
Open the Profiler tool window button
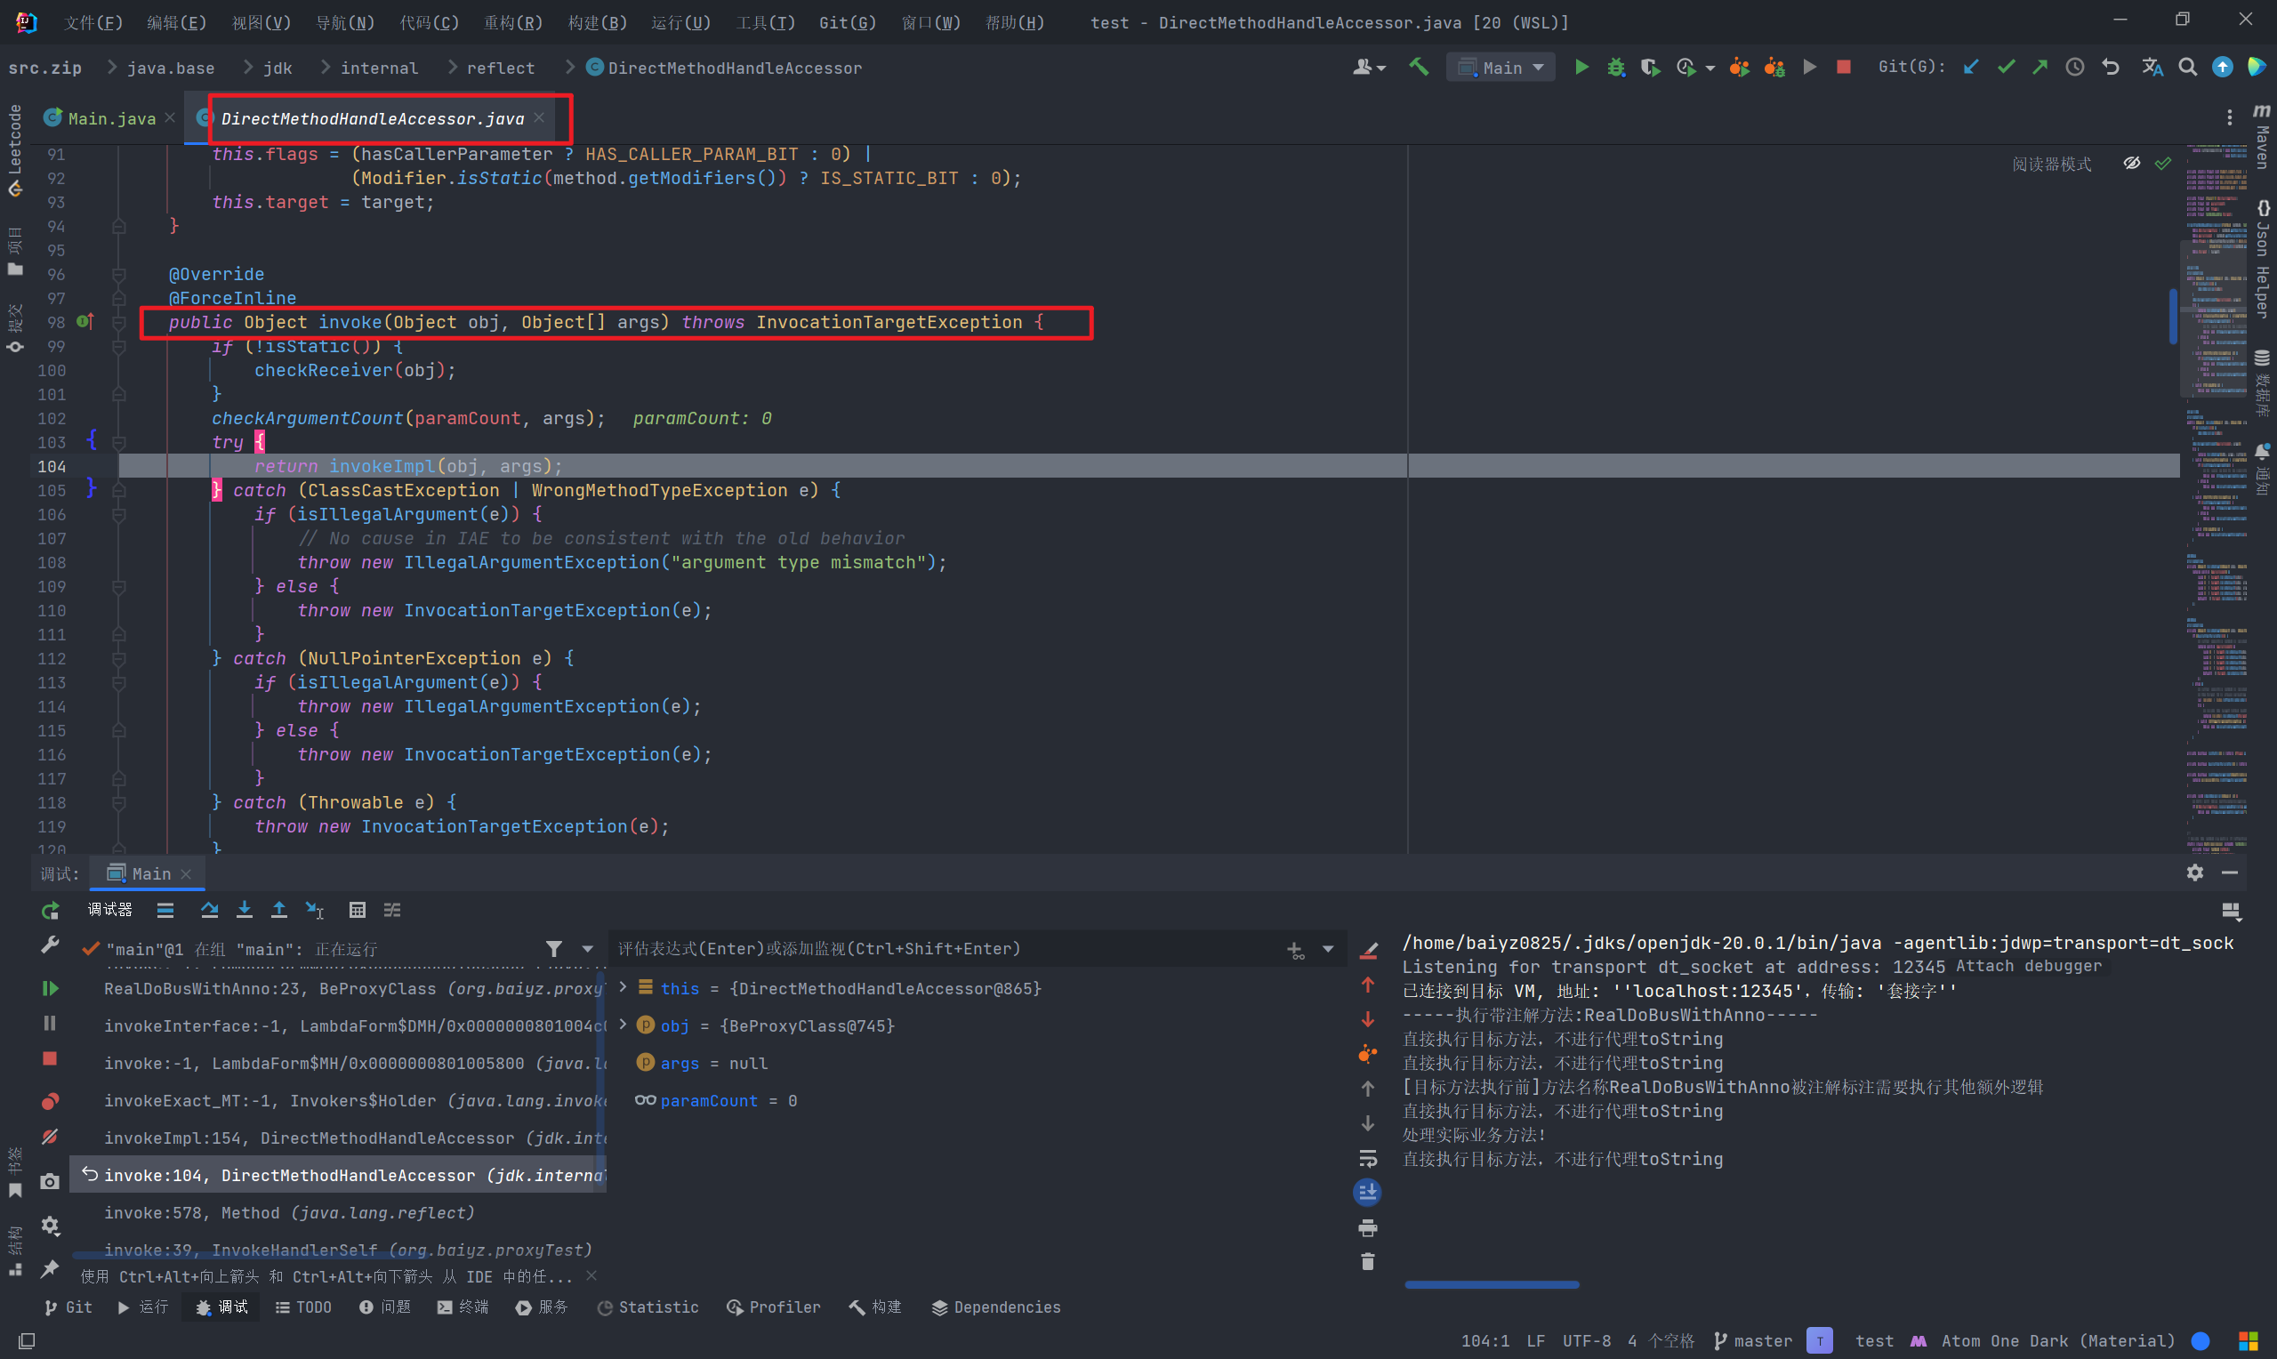(x=773, y=1307)
